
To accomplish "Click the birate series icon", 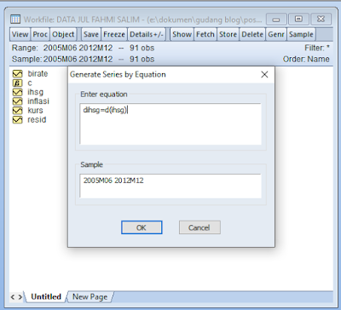I will click(17, 74).
